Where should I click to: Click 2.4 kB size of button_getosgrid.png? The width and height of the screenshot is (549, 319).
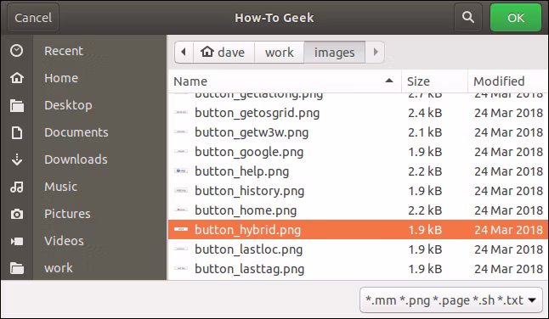(x=425, y=113)
